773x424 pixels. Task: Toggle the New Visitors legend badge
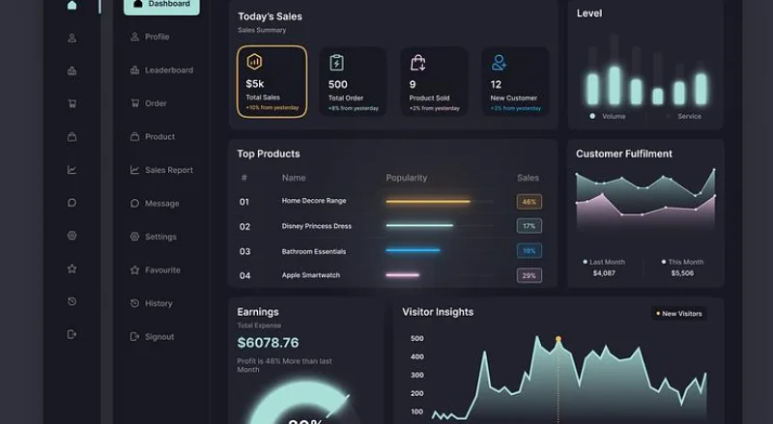click(x=679, y=314)
